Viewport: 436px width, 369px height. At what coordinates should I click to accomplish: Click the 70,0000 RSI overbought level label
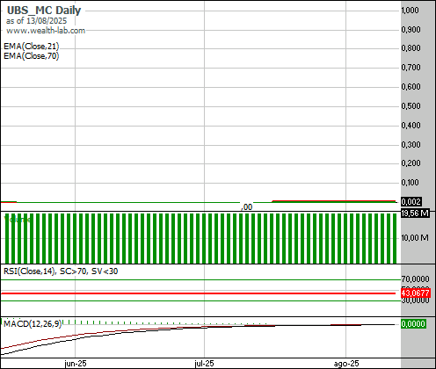pos(415,279)
